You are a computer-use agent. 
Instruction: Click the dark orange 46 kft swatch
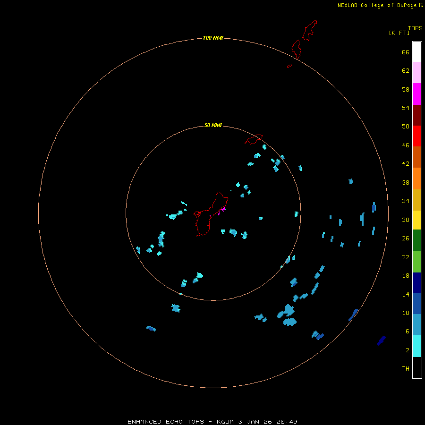point(417,157)
